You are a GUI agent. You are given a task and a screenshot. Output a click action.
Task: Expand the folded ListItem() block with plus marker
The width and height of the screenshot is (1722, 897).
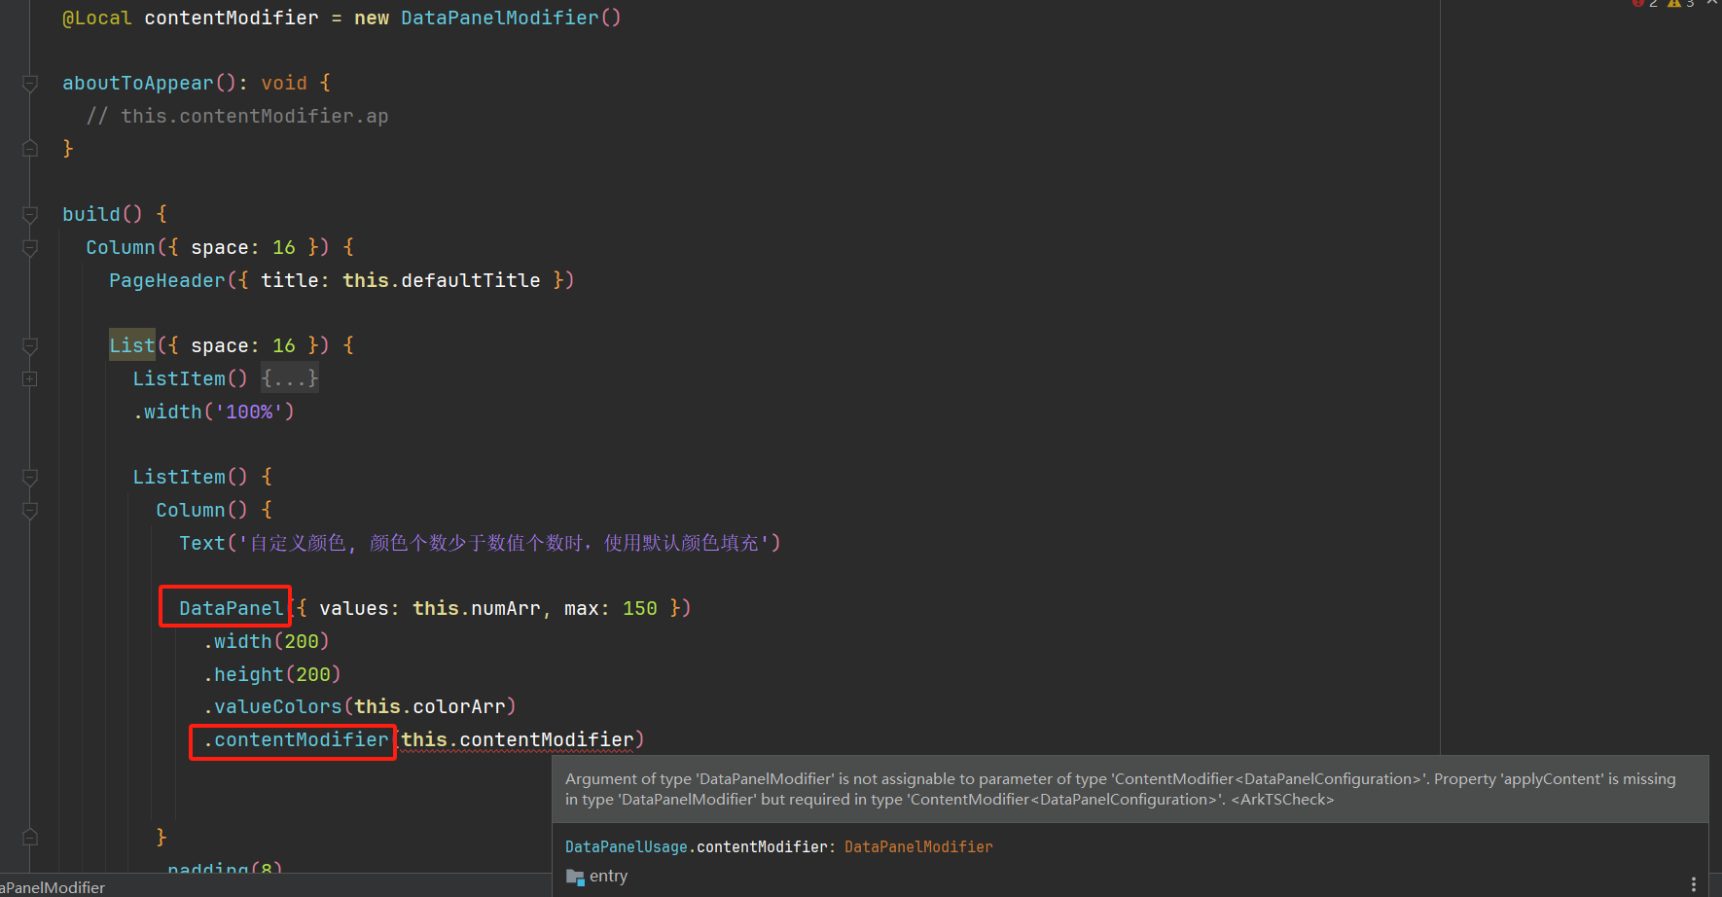click(x=30, y=378)
